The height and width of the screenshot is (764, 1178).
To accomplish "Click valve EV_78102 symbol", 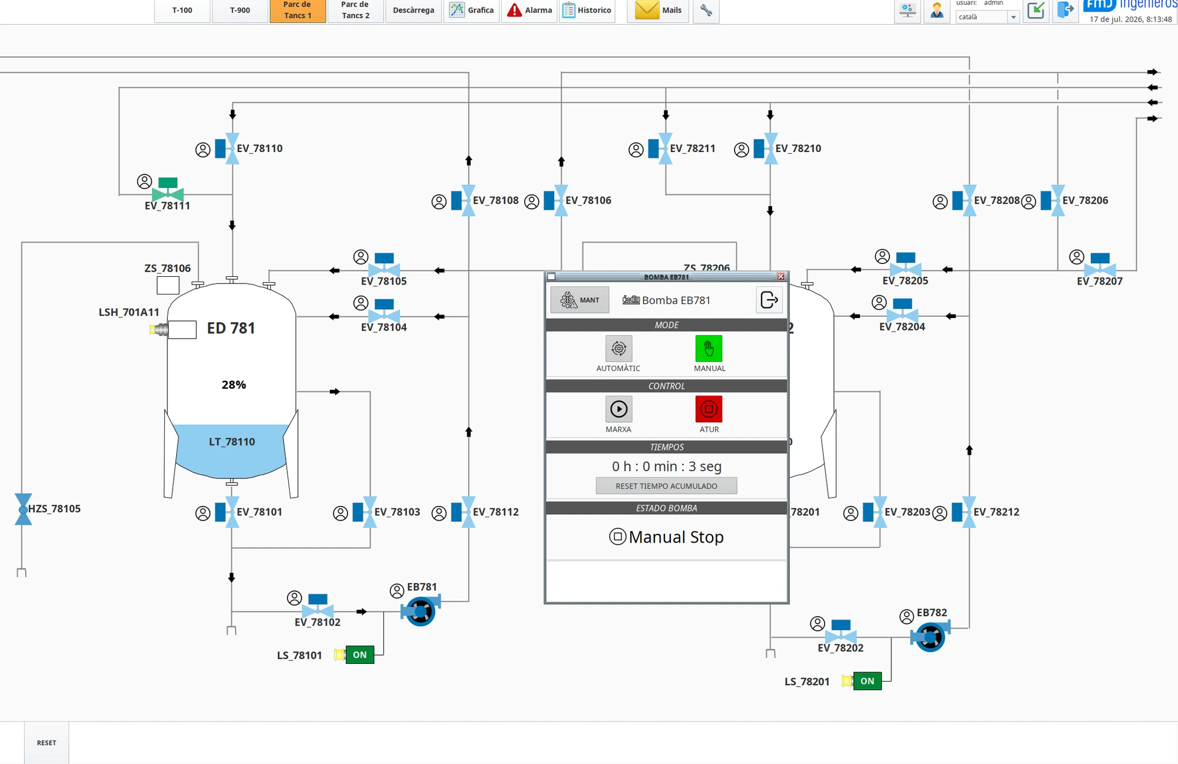I will pos(318,606).
